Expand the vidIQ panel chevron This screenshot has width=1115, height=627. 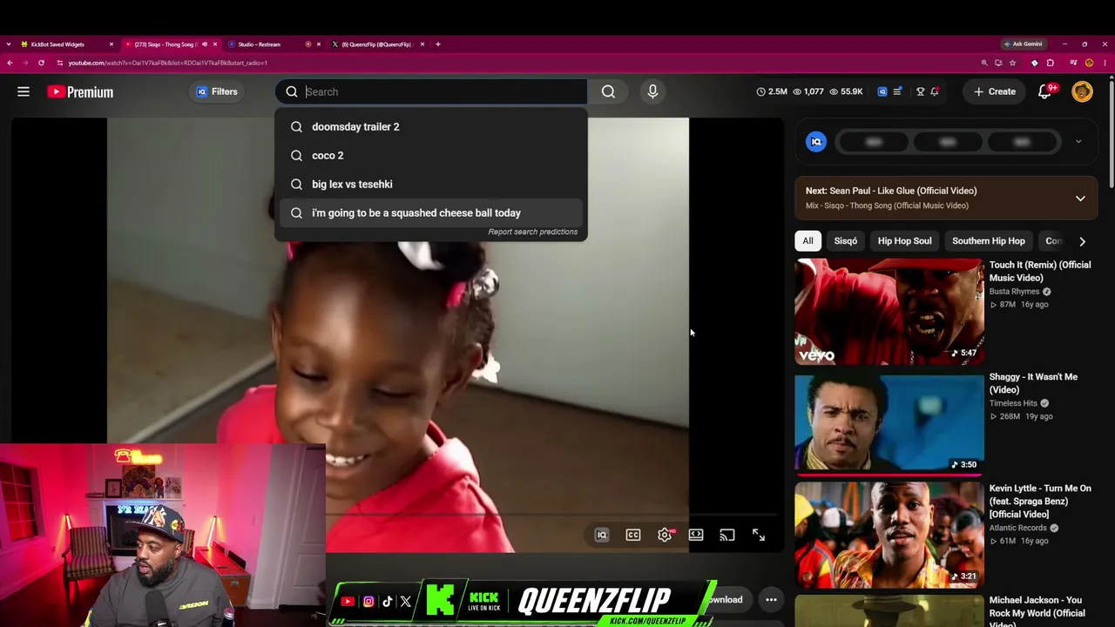(x=1078, y=141)
